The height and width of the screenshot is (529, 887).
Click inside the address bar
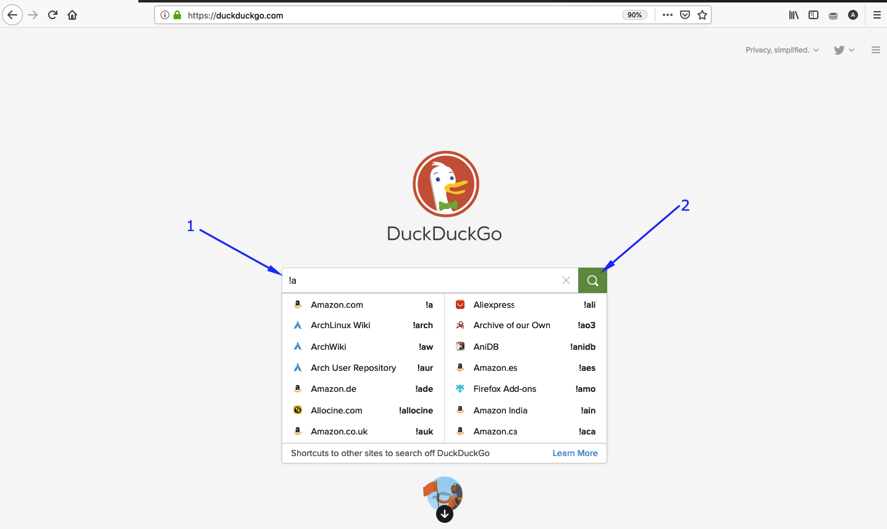tap(371, 15)
